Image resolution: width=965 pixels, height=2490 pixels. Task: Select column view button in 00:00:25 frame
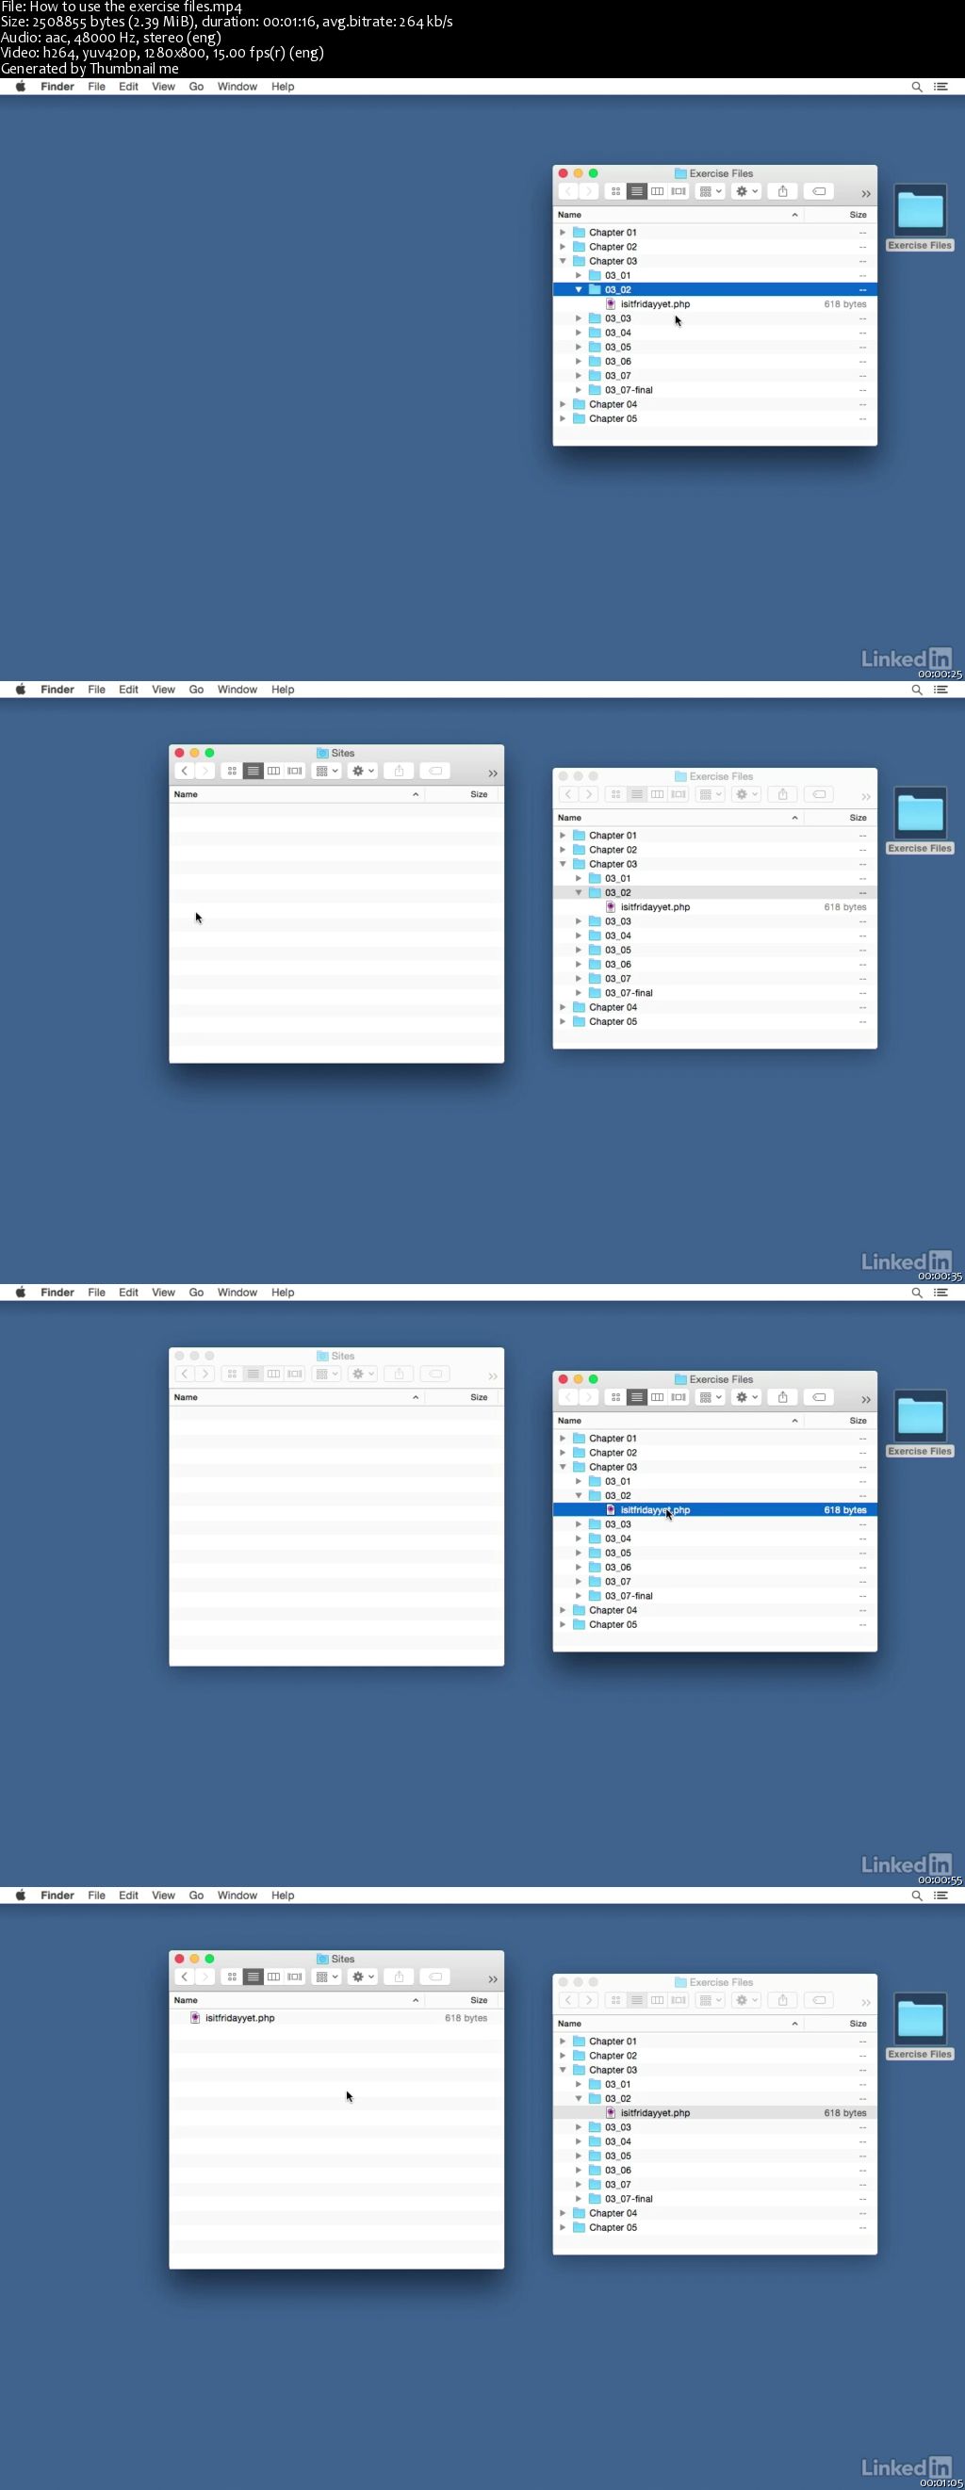coord(658,191)
